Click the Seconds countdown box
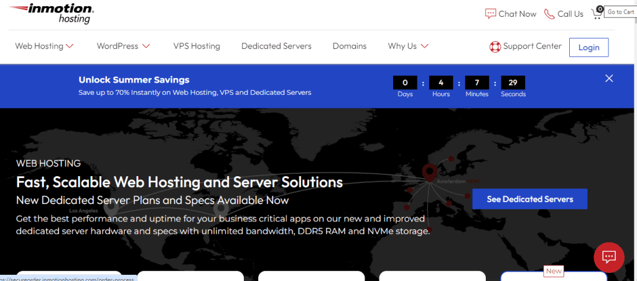The image size is (637, 281). [513, 83]
